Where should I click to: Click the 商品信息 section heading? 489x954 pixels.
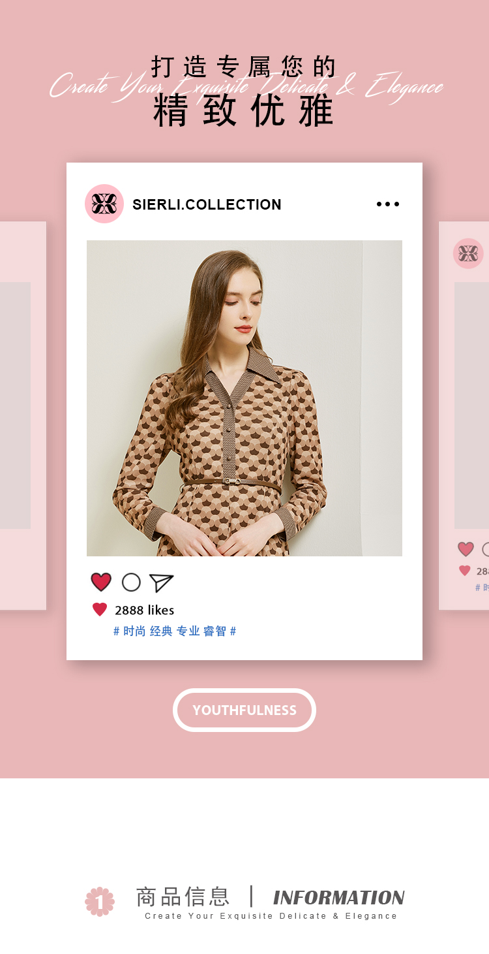[183, 897]
